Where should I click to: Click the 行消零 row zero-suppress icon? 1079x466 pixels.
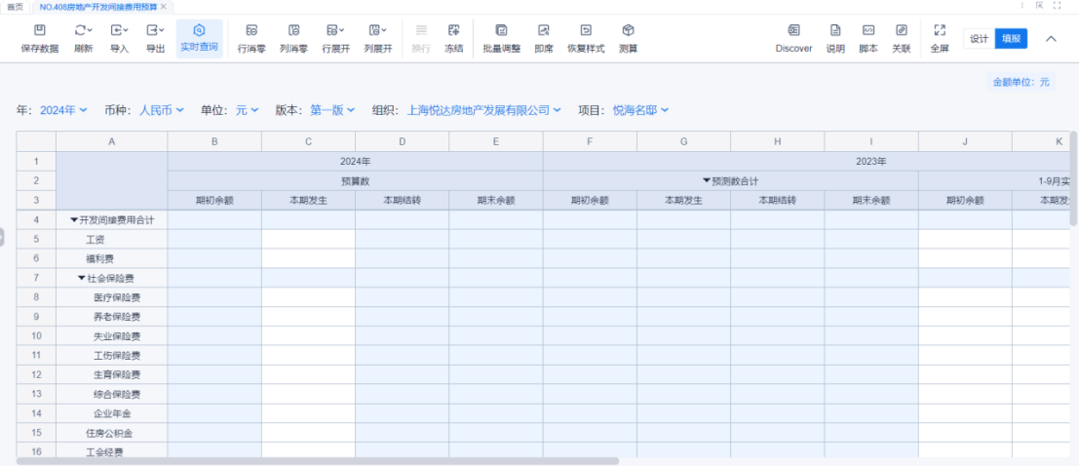coord(251,31)
